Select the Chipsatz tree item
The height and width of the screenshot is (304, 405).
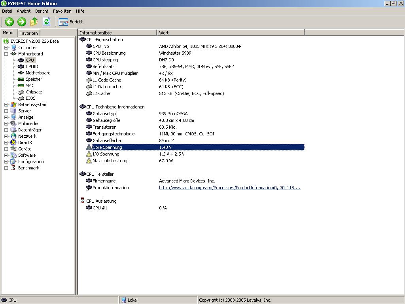[34, 92]
